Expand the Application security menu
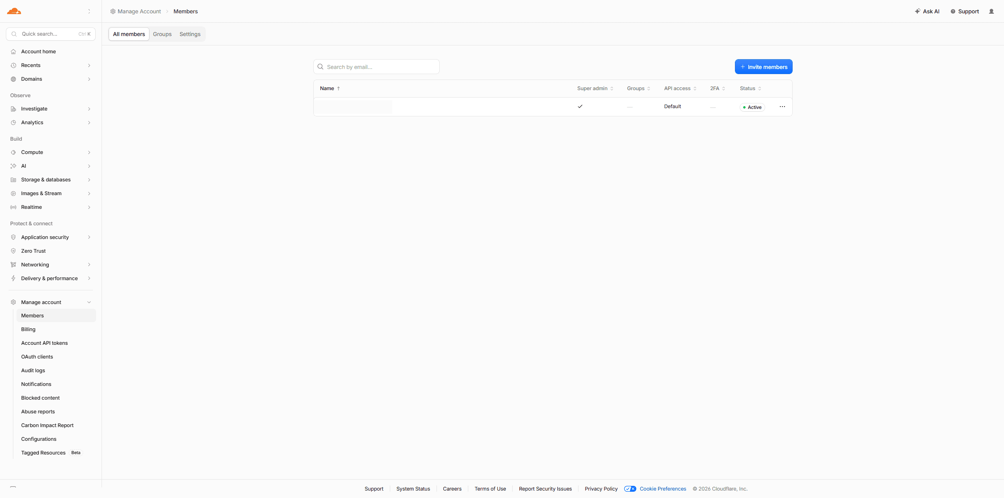Image resolution: width=1004 pixels, height=498 pixels. 89,237
